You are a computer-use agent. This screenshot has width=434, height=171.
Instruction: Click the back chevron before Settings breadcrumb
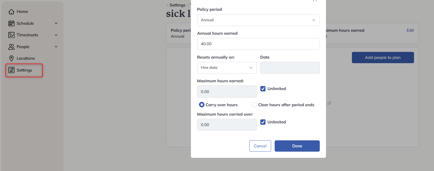pos(167,5)
